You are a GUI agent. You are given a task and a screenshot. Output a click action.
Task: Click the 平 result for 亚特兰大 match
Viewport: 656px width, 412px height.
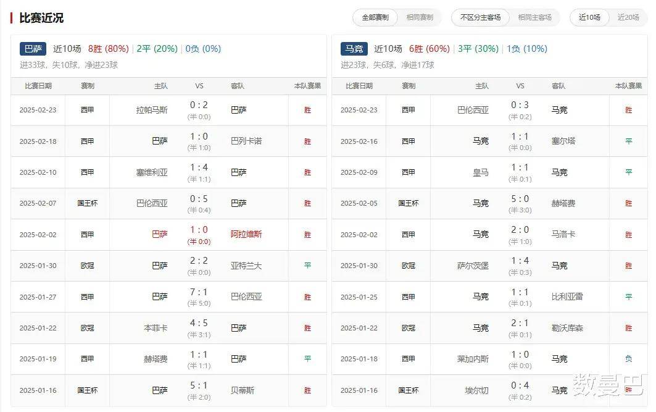tap(307, 266)
